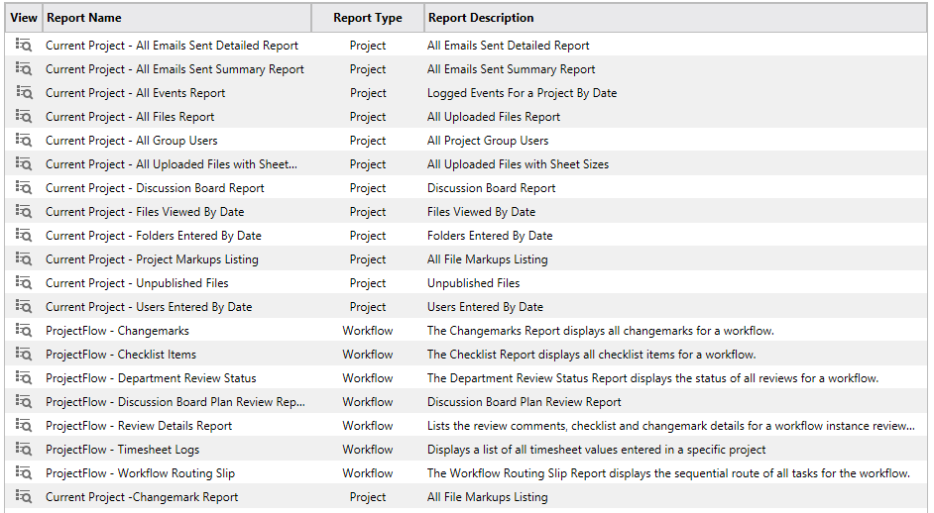Click view icon for Department Review Status
Image resolution: width=934 pixels, height=513 pixels.
23,378
